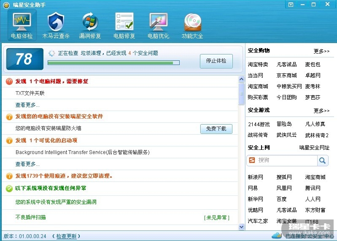Open 腾讯网 site link
Screen dimensions: 337x241
pyautogui.click(x=313, y=188)
